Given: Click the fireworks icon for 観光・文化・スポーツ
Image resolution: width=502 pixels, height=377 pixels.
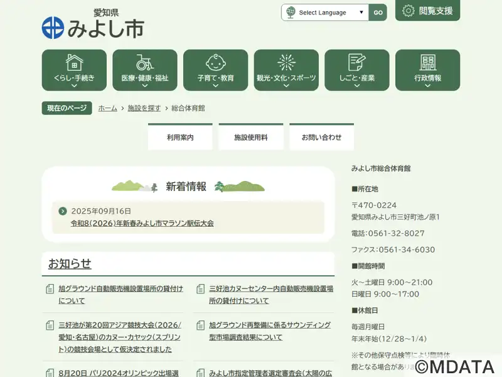Looking at the screenshot, I should tap(286, 62).
